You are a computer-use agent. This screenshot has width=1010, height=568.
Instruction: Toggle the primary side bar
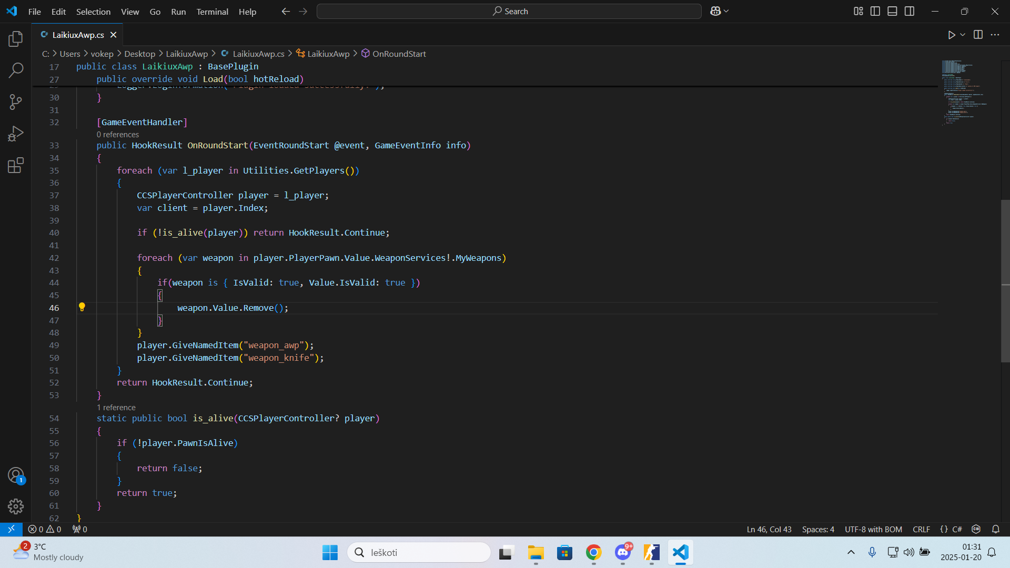(875, 11)
